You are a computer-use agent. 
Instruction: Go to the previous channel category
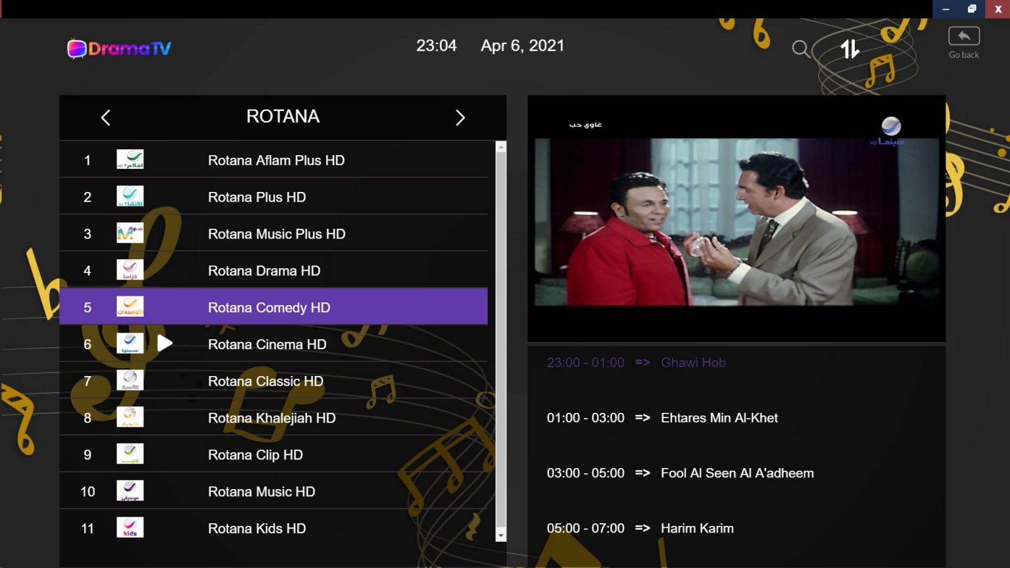(105, 117)
